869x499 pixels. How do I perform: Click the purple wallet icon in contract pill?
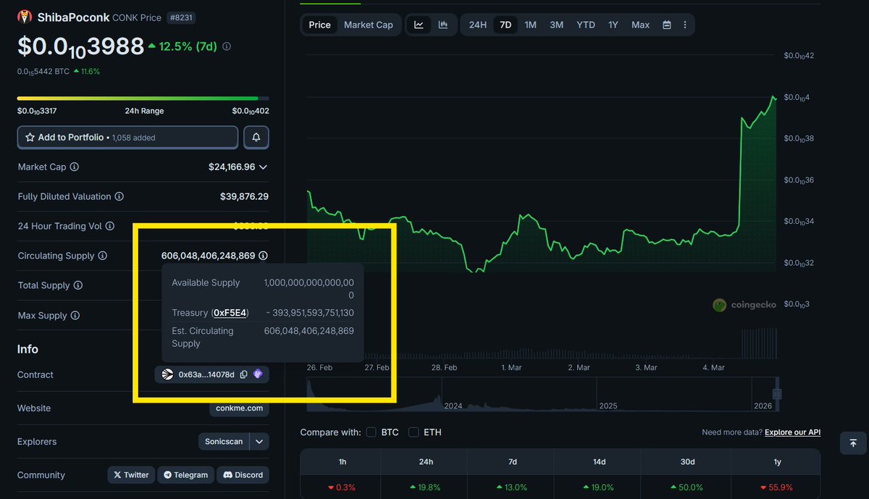click(258, 374)
